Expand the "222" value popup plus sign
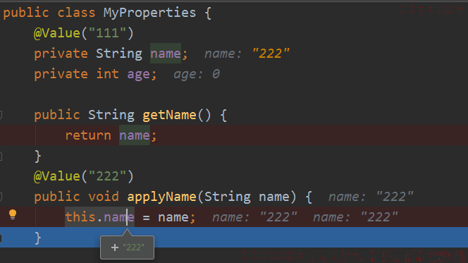468x263 pixels. [x=115, y=247]
